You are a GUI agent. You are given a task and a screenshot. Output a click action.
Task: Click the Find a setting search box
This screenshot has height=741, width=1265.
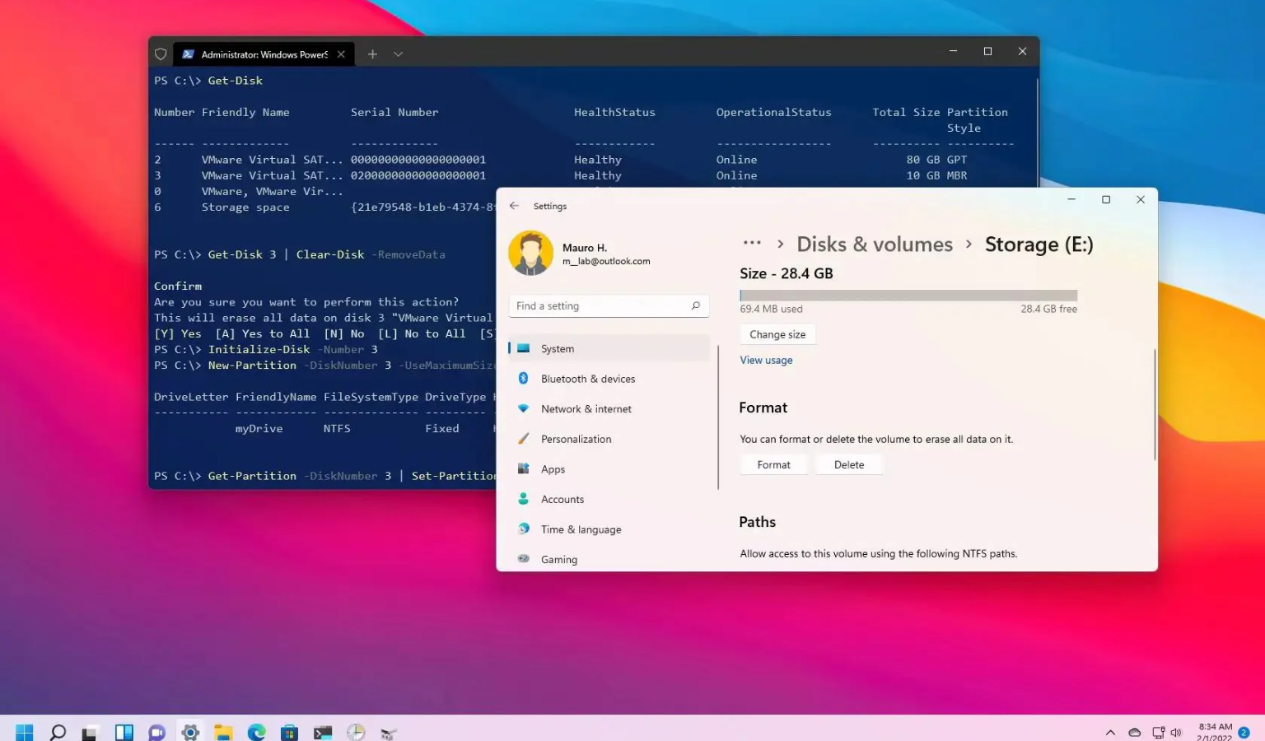pos(608,305)
